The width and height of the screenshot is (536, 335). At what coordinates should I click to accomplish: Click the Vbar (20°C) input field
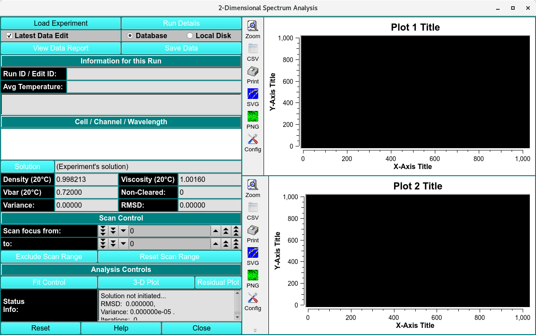pyautogui.click(x=86, y=192)
